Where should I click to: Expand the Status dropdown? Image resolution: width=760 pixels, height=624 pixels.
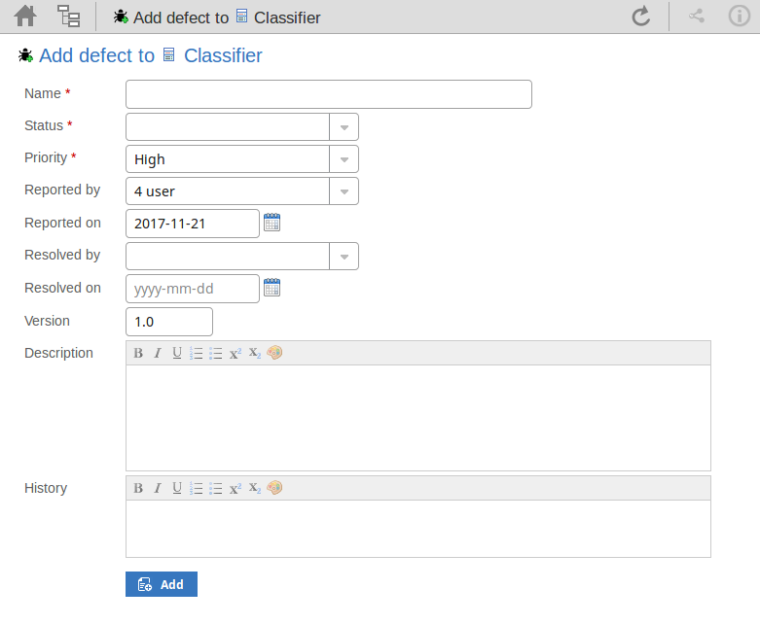344,127
